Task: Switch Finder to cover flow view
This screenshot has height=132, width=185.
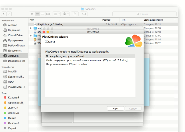Action: [x=48, y=14]
